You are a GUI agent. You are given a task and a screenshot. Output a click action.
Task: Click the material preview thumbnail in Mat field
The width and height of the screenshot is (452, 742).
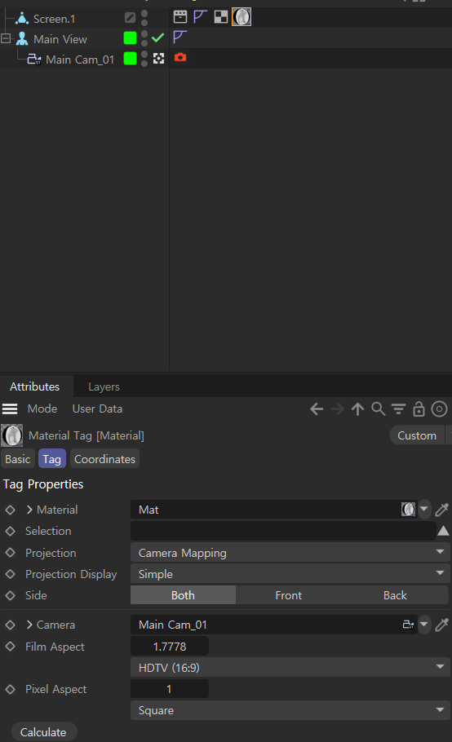408,509
